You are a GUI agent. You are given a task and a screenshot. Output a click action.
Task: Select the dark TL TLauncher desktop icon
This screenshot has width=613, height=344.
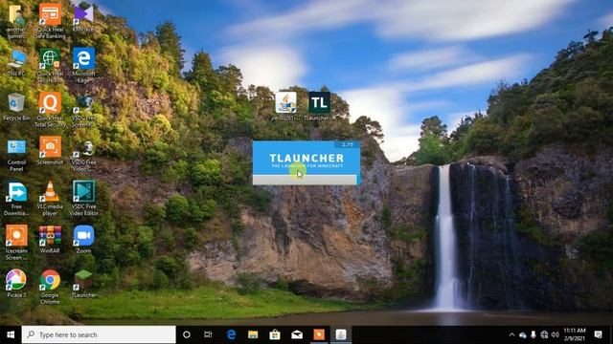tap(319, 106)
